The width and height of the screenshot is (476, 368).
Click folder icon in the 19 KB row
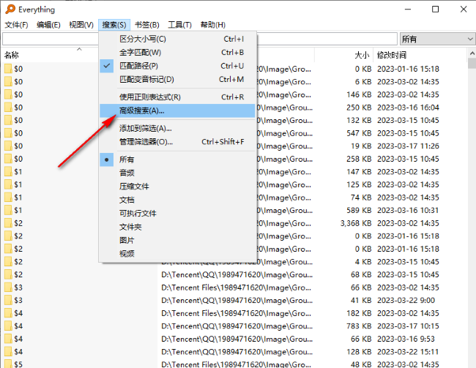click(8, 146)
